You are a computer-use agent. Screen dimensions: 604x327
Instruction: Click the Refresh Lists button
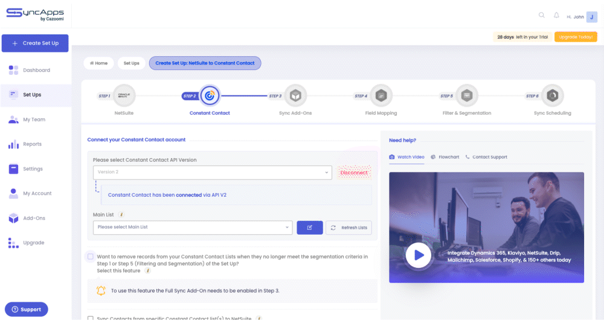pyautogui.click(x=349, y=227)
